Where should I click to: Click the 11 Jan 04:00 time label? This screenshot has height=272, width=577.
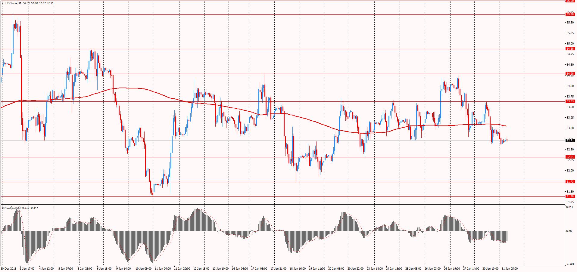(163, 268)
